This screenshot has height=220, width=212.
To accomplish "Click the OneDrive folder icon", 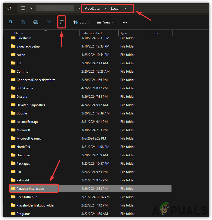I will [13, 155].
